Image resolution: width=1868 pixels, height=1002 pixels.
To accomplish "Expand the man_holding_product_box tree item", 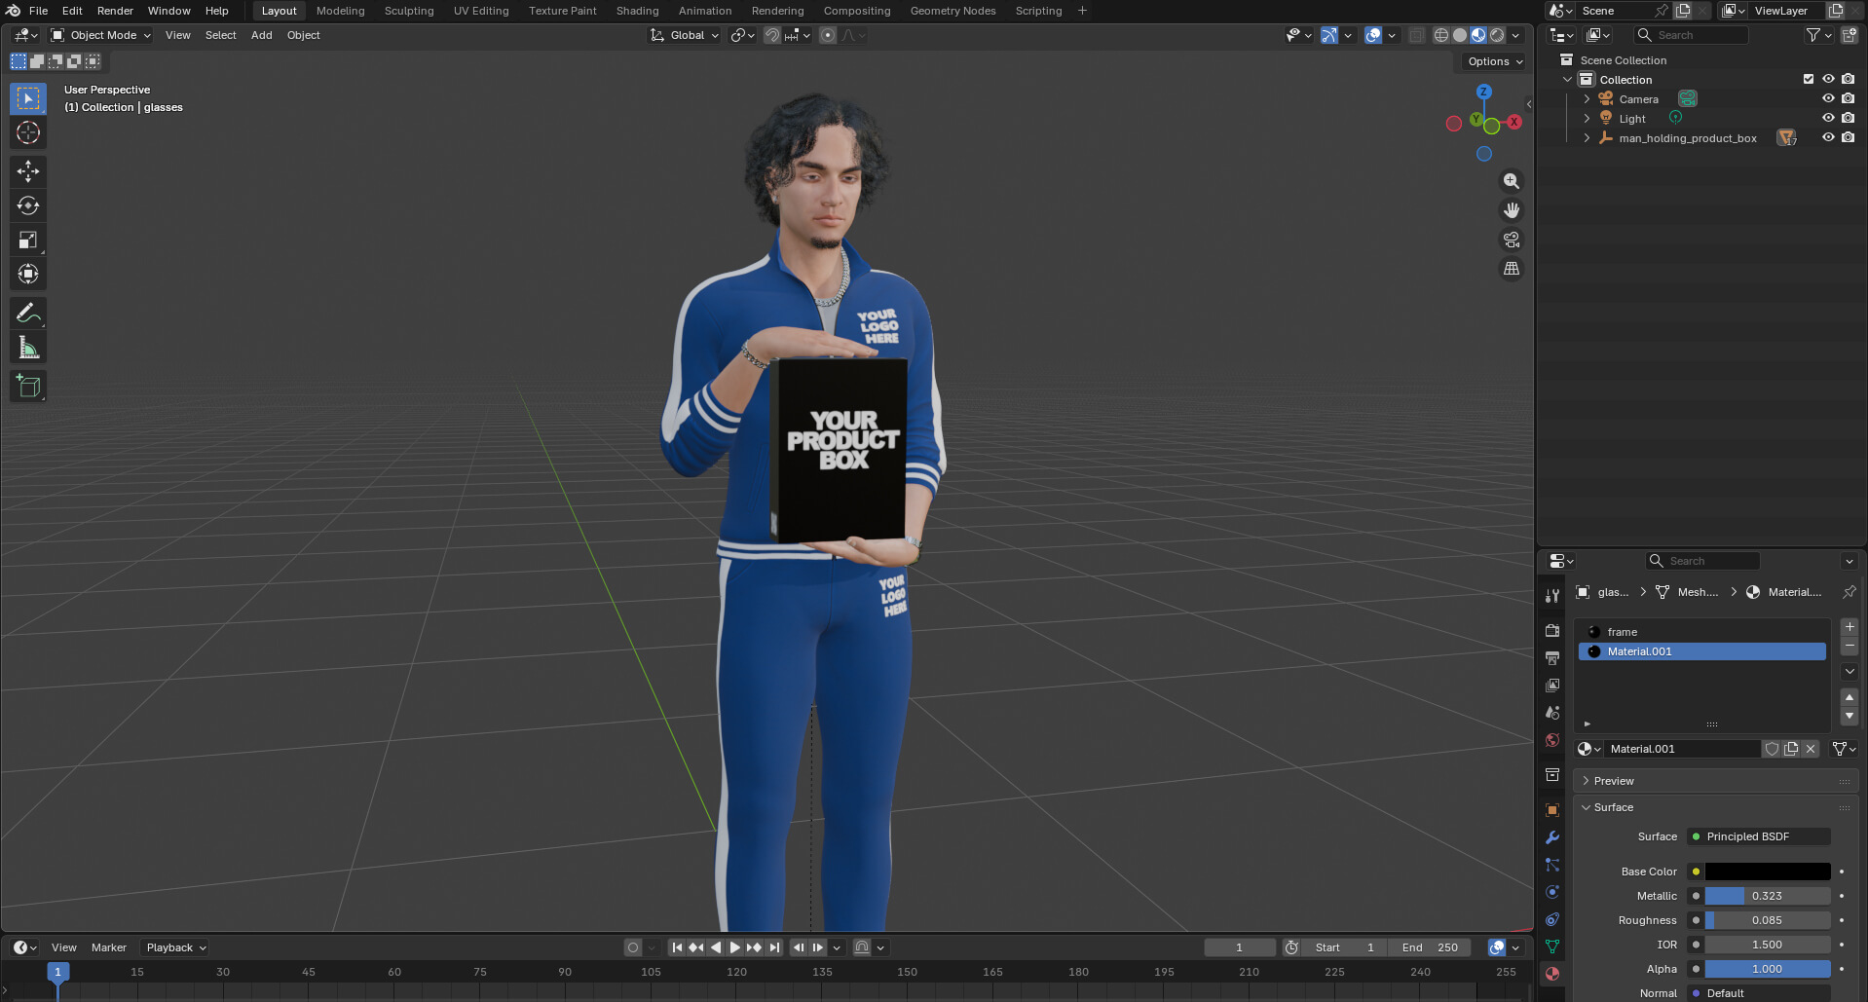I will [1587, 138].
